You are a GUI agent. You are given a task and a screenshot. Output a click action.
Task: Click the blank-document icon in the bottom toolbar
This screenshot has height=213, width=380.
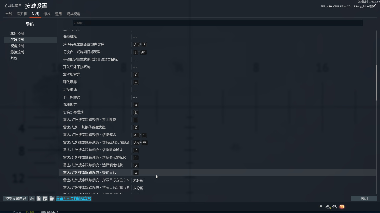[39, 199]
